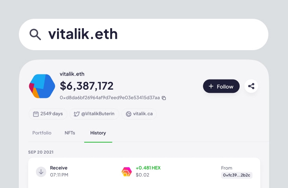Click the 2549 days badge
The image size is (288, 188).
point(48,114)
